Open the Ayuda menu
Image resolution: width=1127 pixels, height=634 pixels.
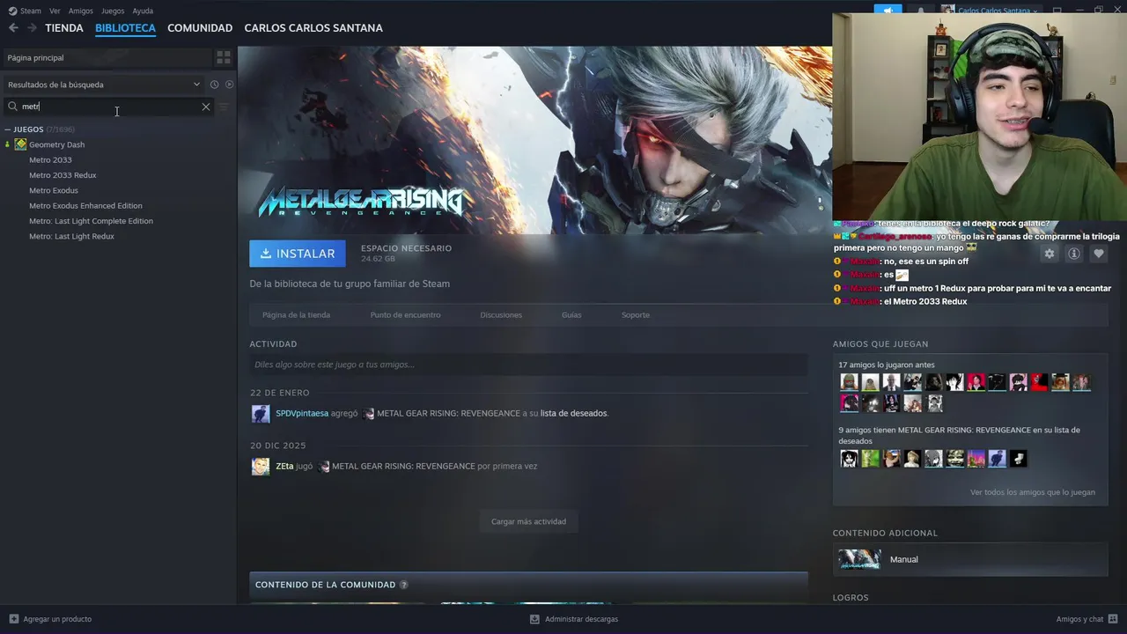[143, 11]
